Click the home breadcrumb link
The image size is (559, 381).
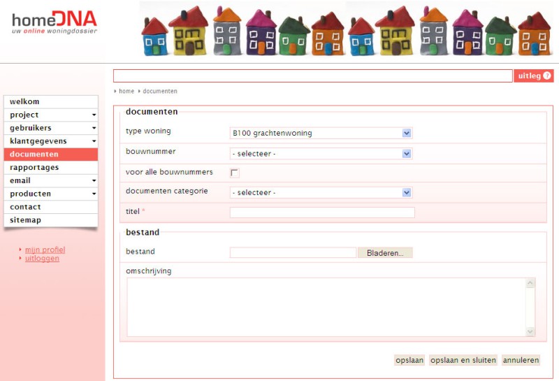click(126, 92)
